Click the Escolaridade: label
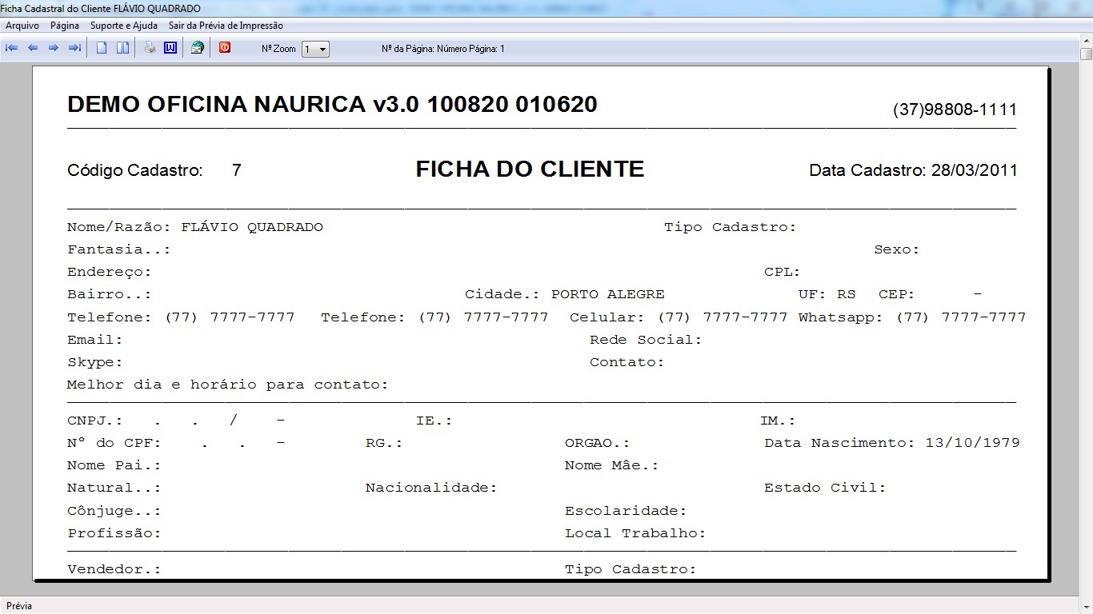1093x614 pixels. (x=627, y=511)
